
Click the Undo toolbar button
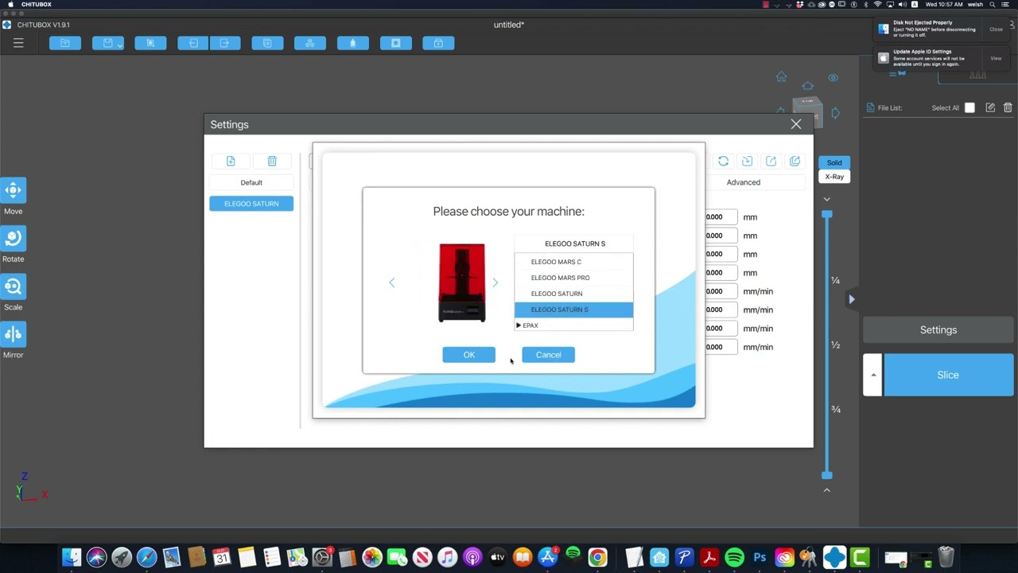[x=193, y=43]
